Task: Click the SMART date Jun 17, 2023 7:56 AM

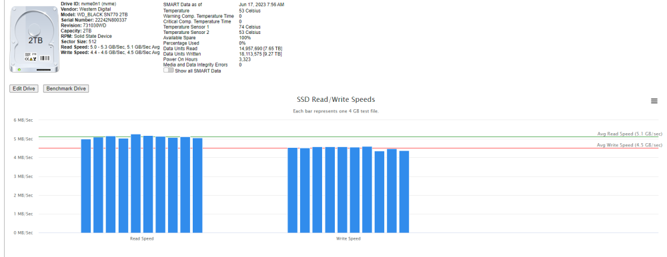Action: tap(261, 4)
